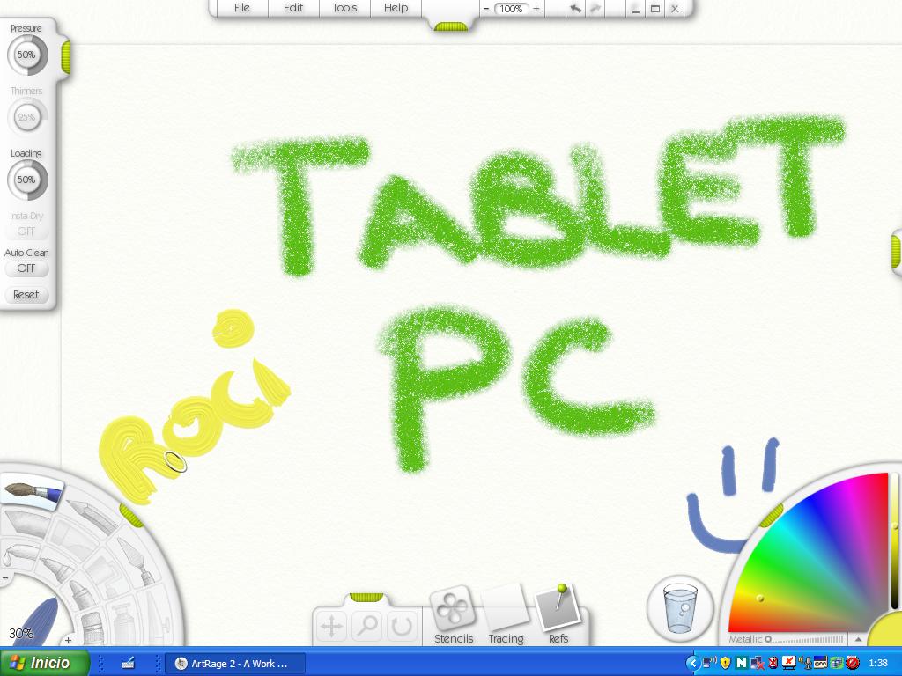Click the show desktop quick launch icon
Screen dimensions: 902x676
point(128,664)
